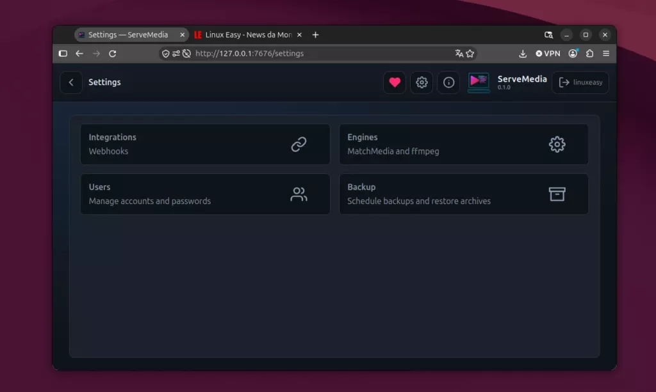Screen dimensions: 656x392
Task: Open the Users management card
Action: tap(205, 194)
